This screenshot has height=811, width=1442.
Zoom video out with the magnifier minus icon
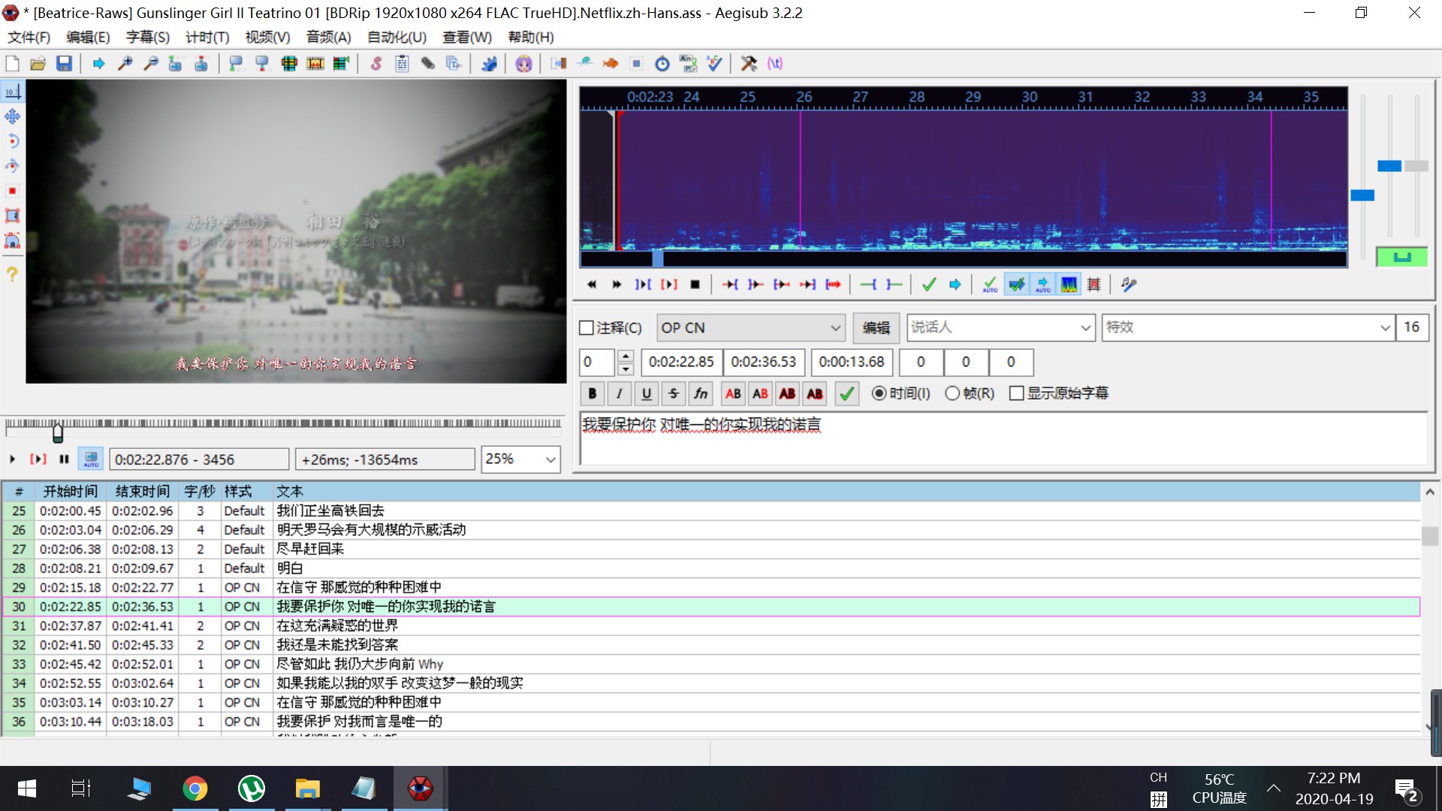150,64
